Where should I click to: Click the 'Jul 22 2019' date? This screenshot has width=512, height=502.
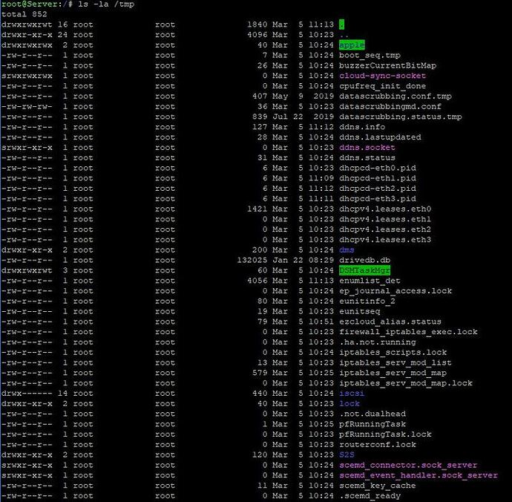(303, 117)
